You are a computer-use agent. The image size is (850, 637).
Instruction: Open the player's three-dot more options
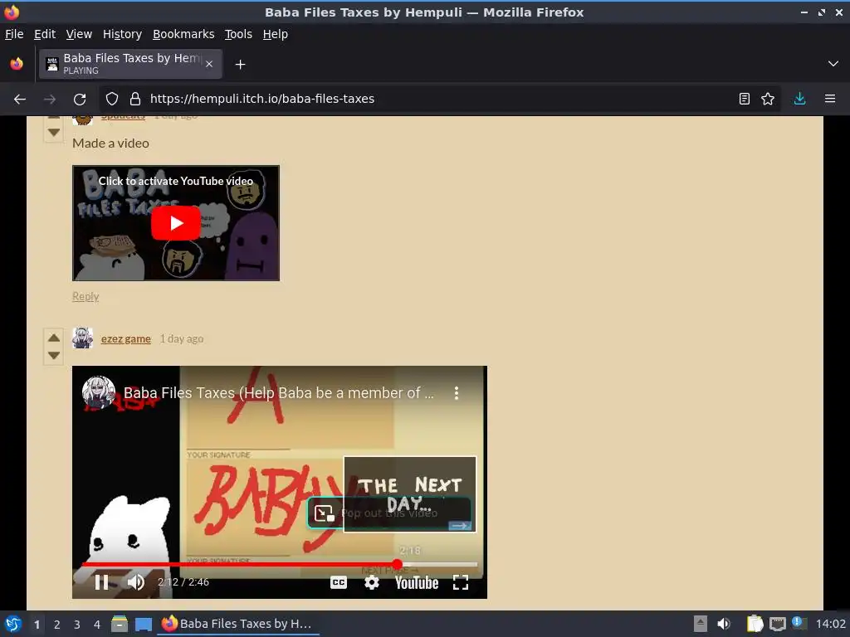[457, 393]
